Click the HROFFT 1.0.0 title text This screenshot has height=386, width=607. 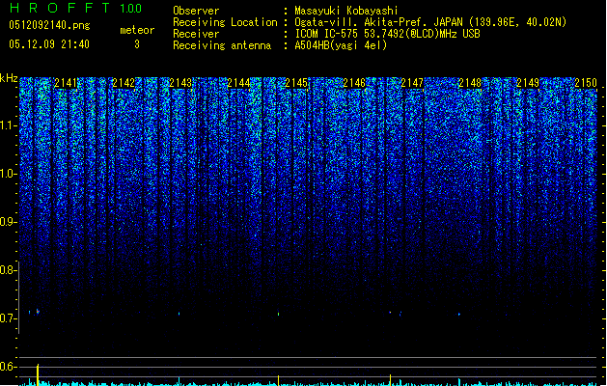coord(76,8)
